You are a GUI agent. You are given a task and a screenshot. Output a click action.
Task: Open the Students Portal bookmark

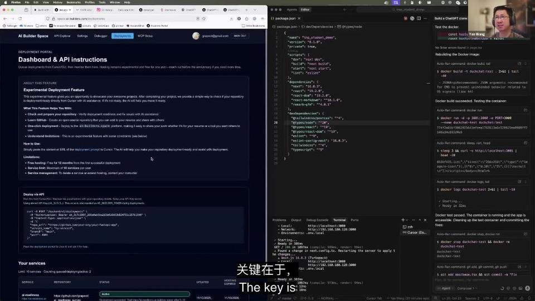(157, 26)
